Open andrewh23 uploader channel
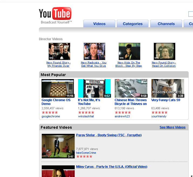The image size is (193, 177). tap(122, 116)
